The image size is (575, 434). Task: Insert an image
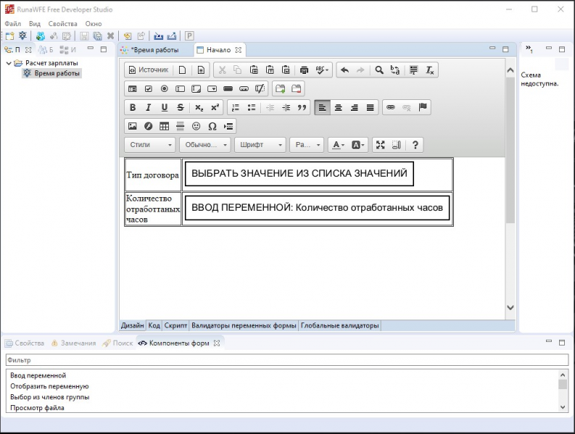click(133, 126)
